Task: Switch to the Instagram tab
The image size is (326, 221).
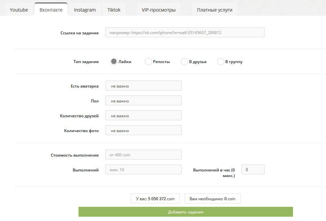Action: pyautogui.click(x=85, y=10)
